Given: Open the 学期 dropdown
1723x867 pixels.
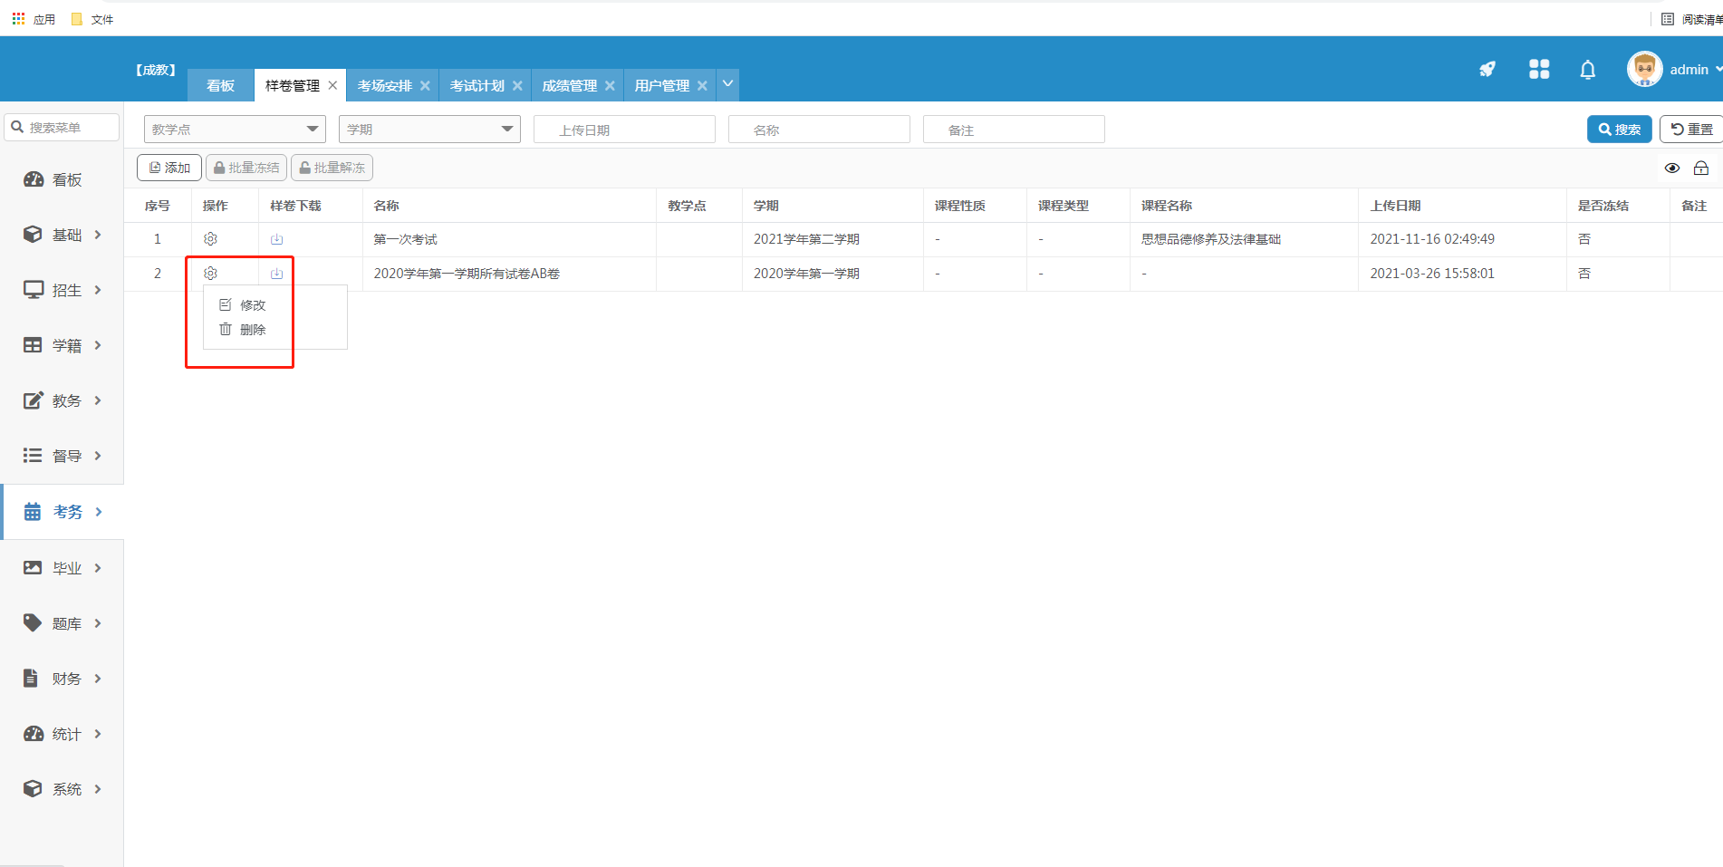Looking at the screenshot, I should [429, 130].
